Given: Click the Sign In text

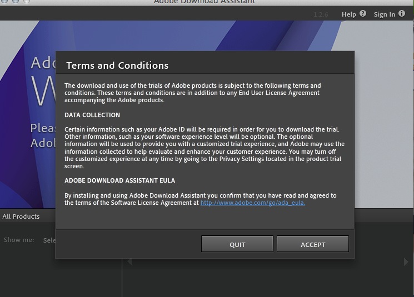Looking at the screenshot, I should [x=384, y=14].
